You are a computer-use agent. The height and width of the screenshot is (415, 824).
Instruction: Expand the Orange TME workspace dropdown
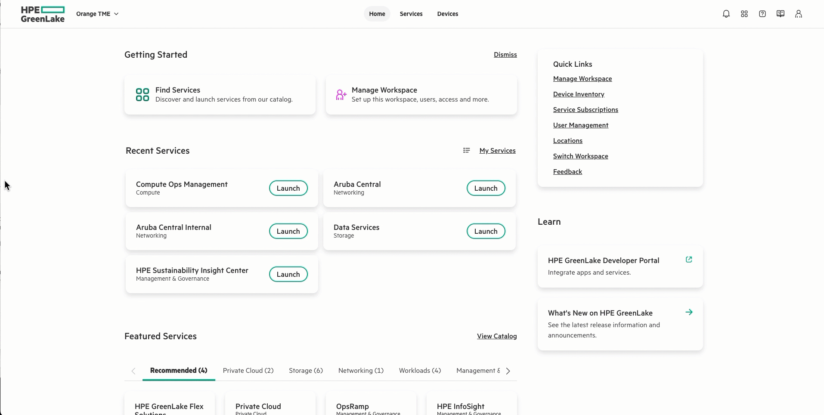pyautogui.click(x=97, y=14)
